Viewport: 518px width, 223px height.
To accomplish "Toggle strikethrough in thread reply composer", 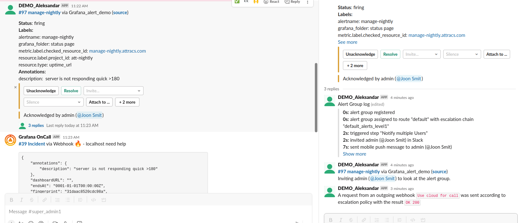I will click(351, 220).
